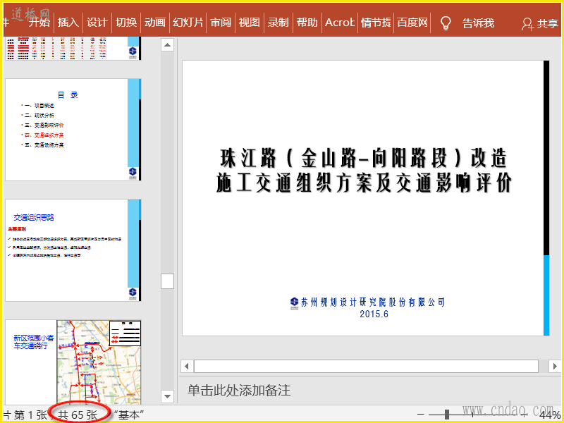
Task: Open the 动画 ribbon tab
Action: point(154,23)
